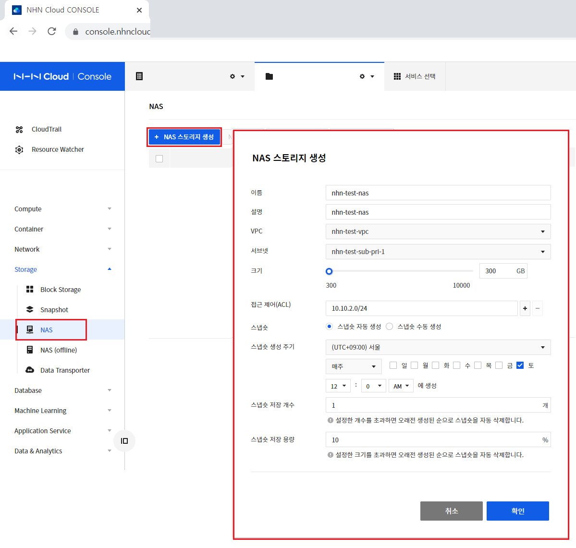The image size is (576, 548).
Task: Click the Snapshot layers icon
Action: (x=30, y=310)
